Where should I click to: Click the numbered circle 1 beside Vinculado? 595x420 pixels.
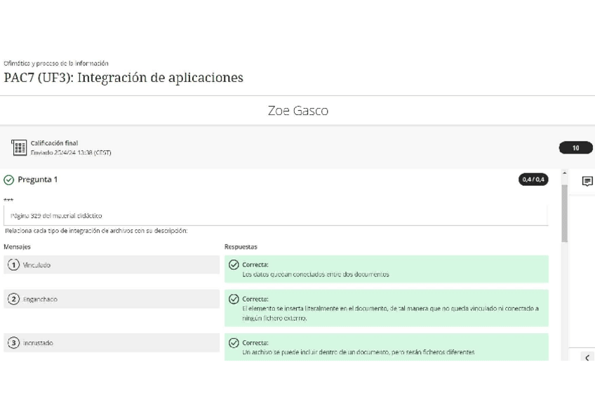tap(13, 265)
